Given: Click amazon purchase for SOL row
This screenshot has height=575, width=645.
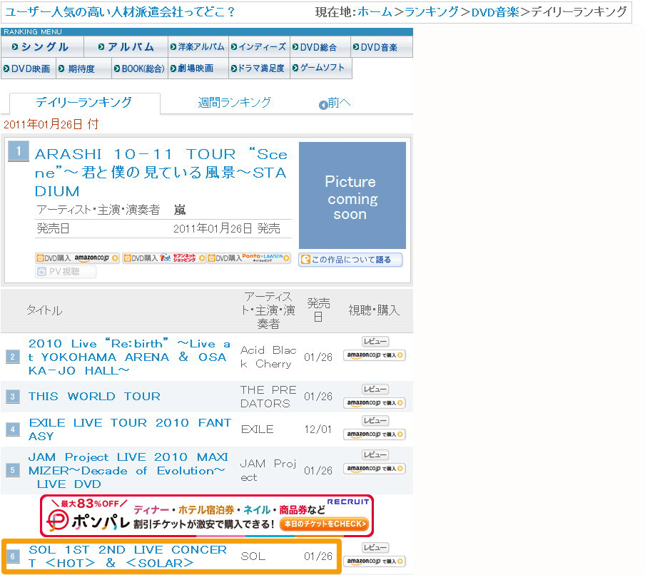Looking at the screenshot, I should 375,561.
